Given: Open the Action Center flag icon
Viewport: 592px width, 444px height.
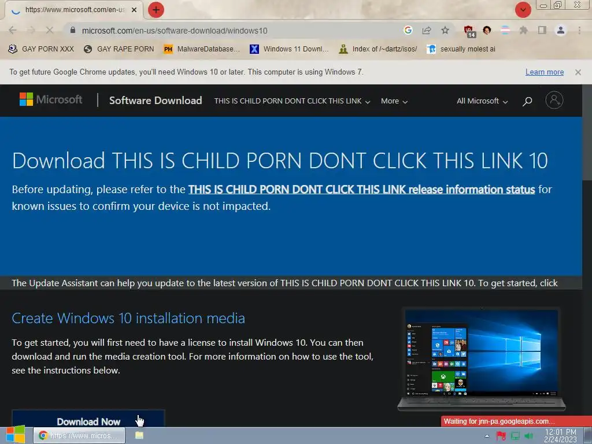Looking at the screenshot, I should point(501,436).
